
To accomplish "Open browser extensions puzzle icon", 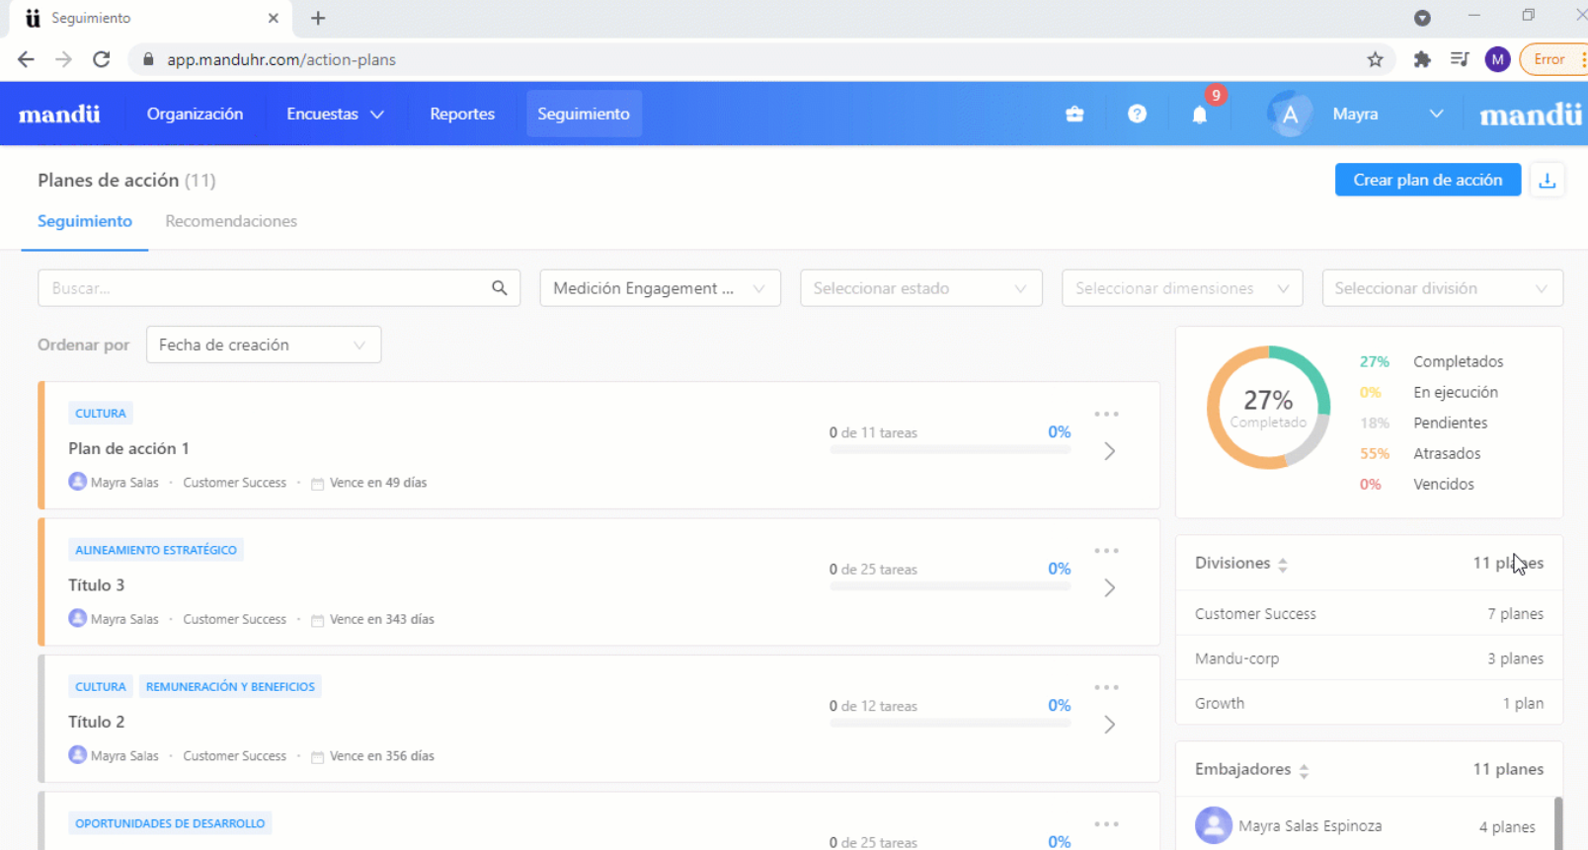I will click(x=1422, y=59).
